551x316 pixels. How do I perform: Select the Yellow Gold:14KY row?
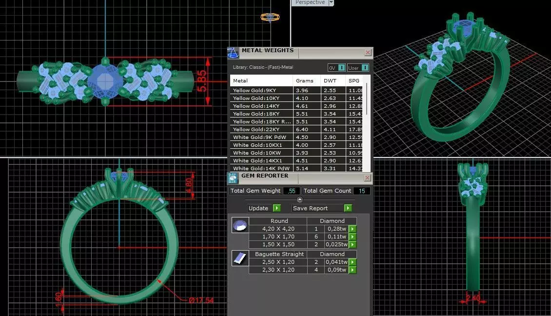coord(296,106)
